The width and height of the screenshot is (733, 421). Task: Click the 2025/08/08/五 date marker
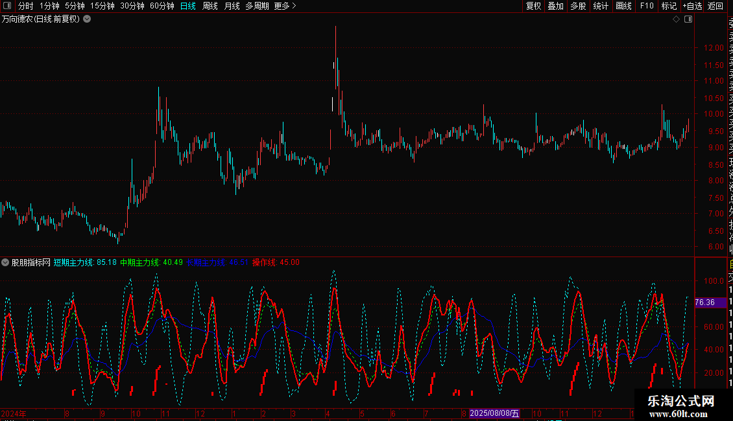494,413
